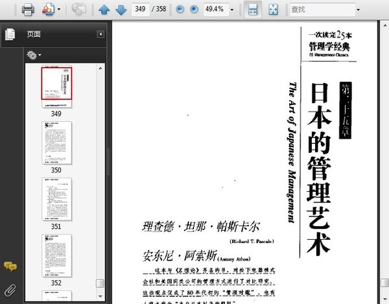Go to previous page with up arrow

click(x=104, y=10)
